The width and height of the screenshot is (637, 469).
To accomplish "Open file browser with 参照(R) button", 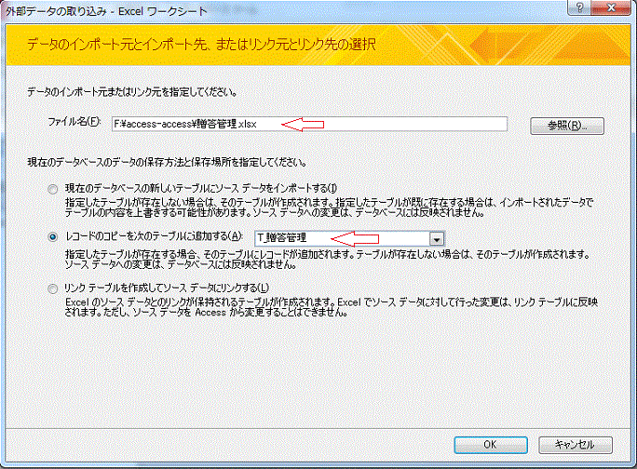I will pos(567,126).
